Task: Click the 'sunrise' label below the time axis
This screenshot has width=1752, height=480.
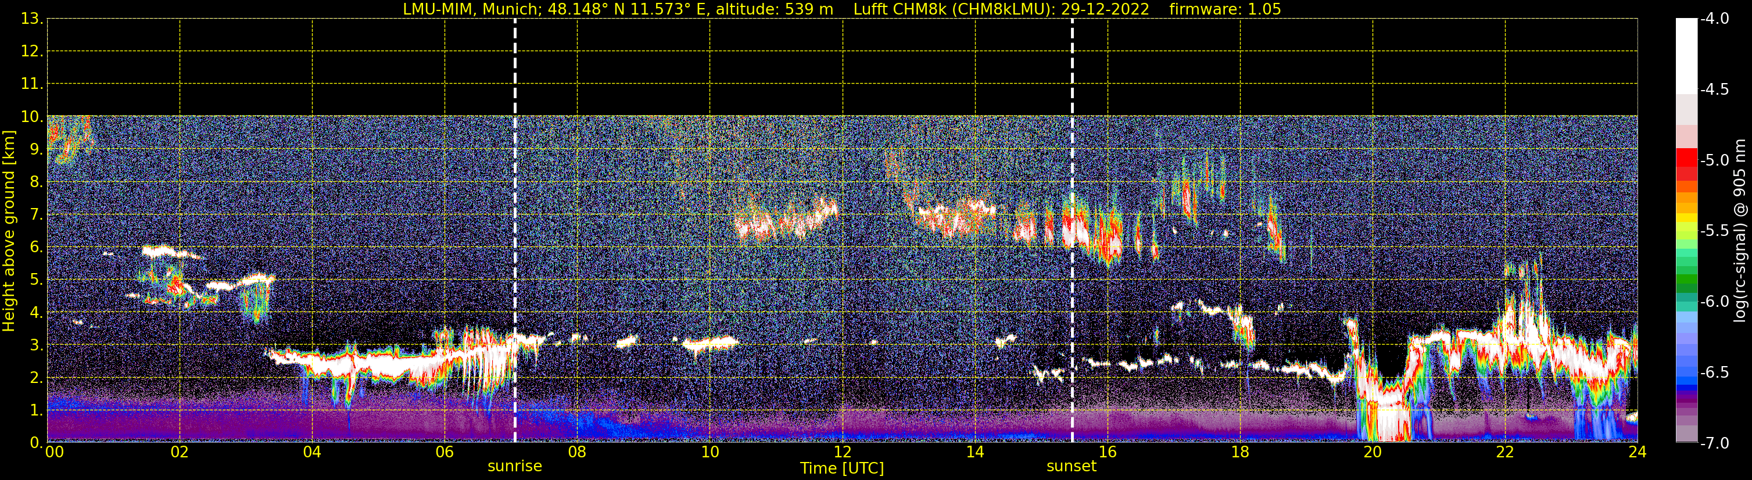Action: [x=515, y=467]
